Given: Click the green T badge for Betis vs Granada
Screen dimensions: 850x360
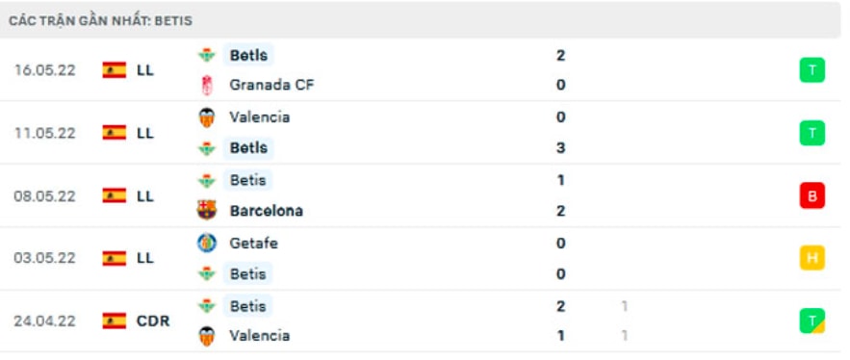Looking at the screenshot, I should (x=811, y=70).
